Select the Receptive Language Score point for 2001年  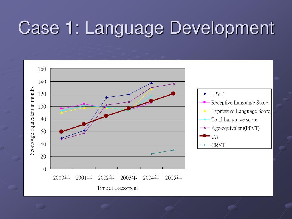click(84, 104)
